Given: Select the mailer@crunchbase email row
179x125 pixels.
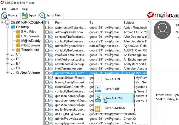Looking at the screenshot, I should pyautogui.click(x=96, y=110).
